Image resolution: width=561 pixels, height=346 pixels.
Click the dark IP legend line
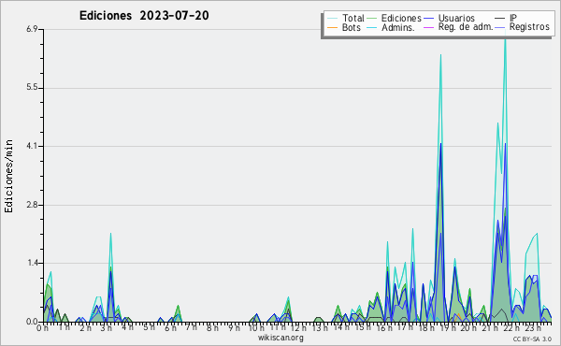[x=500, y=19]
